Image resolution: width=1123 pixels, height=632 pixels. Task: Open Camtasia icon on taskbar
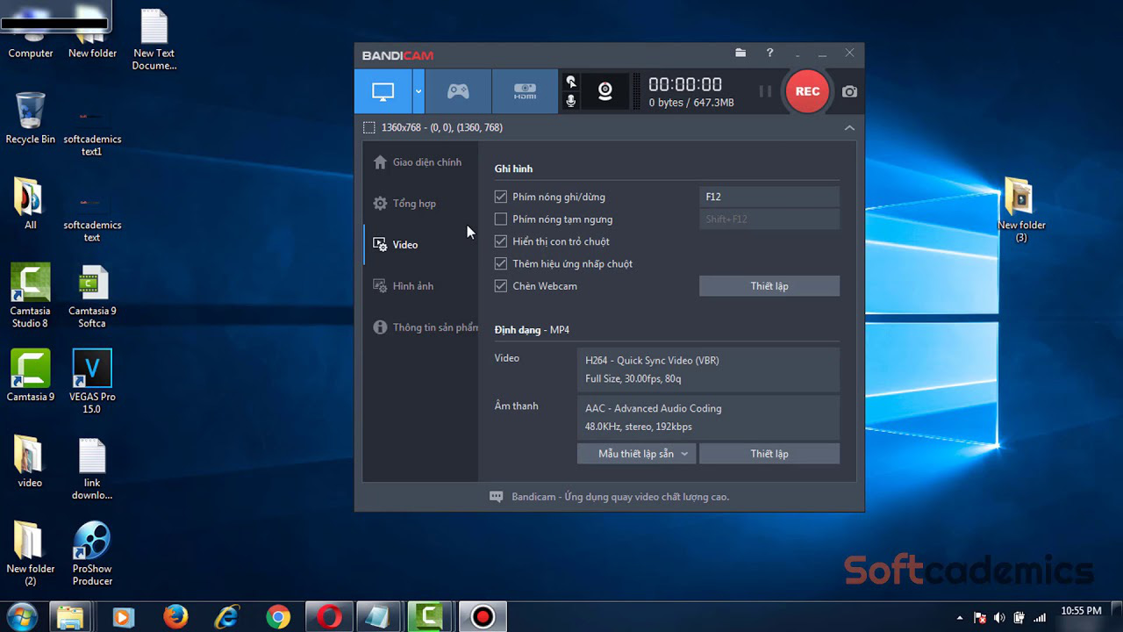pyautogui.click(x=429, y=617)
